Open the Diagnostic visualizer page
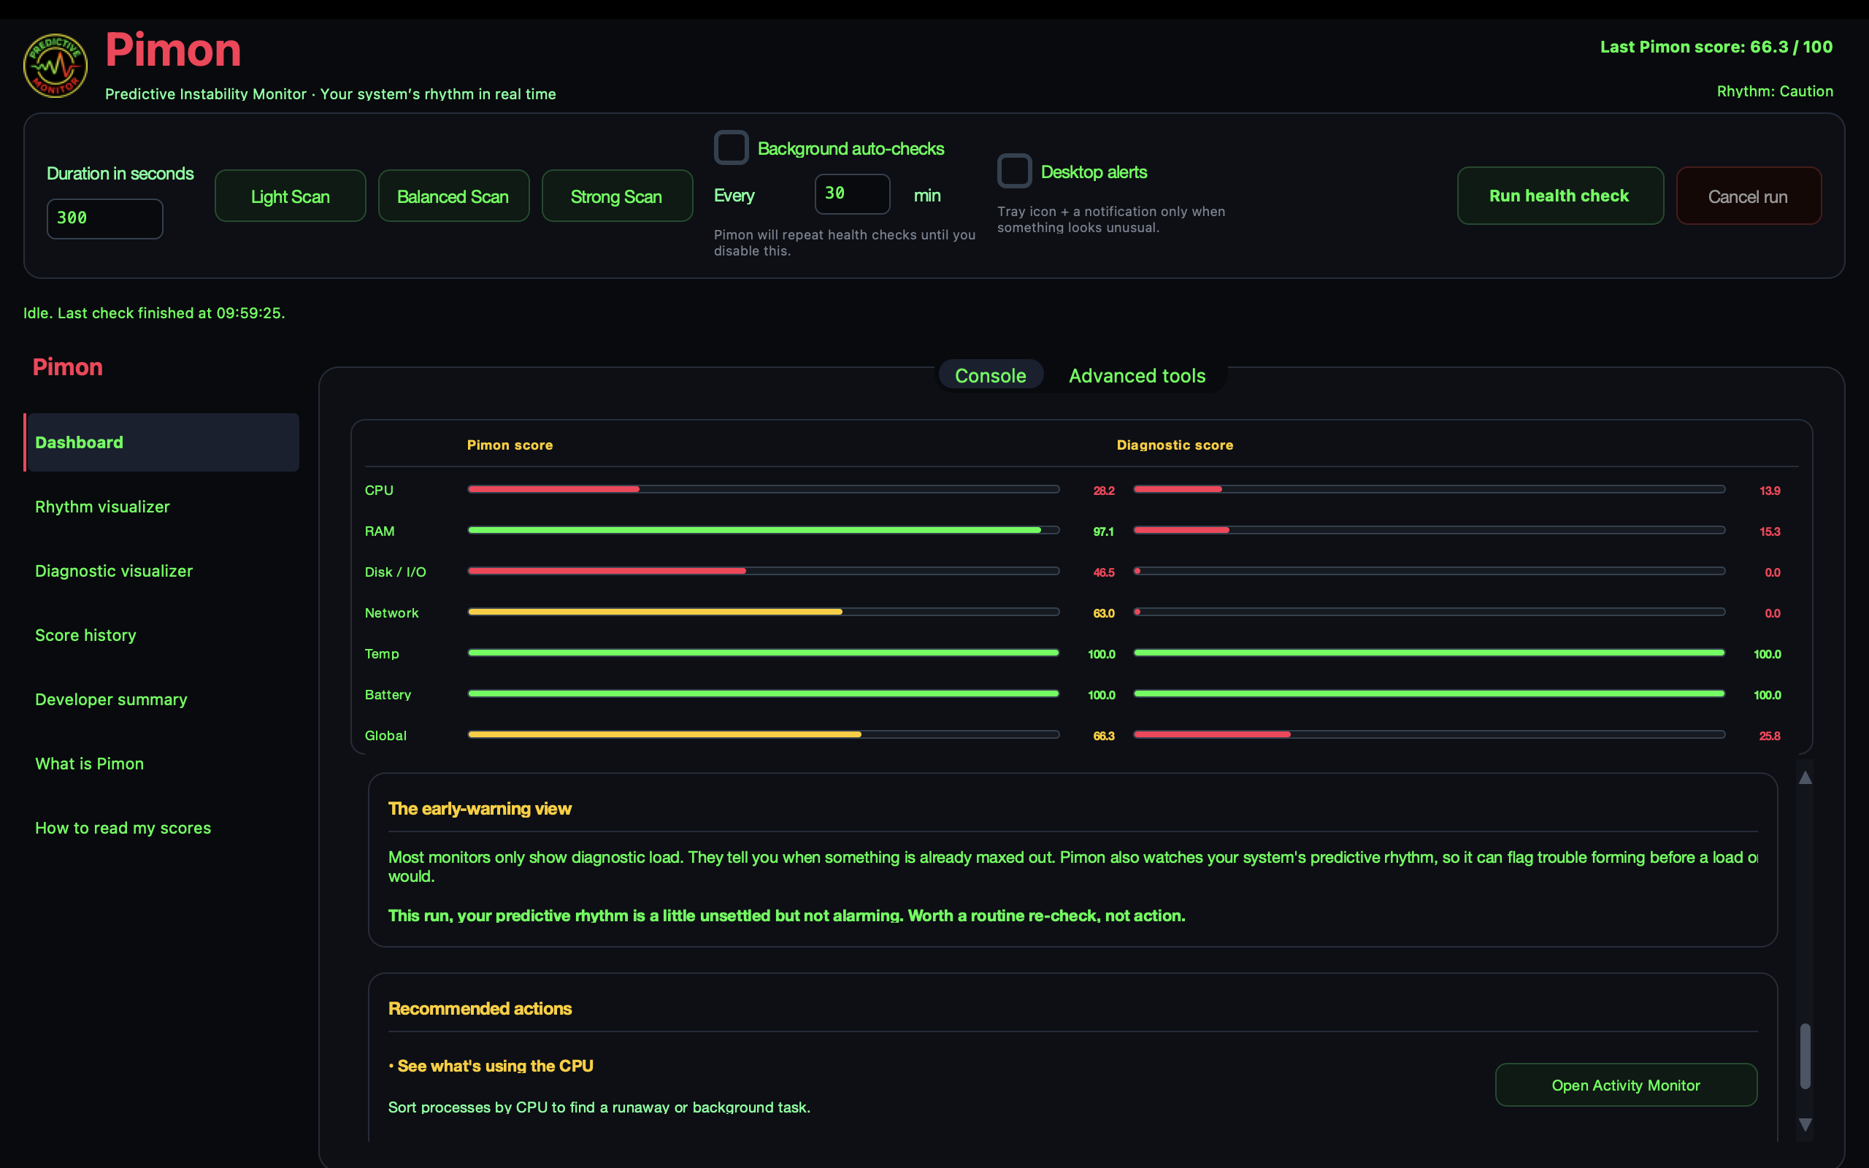 click(114, 571)
